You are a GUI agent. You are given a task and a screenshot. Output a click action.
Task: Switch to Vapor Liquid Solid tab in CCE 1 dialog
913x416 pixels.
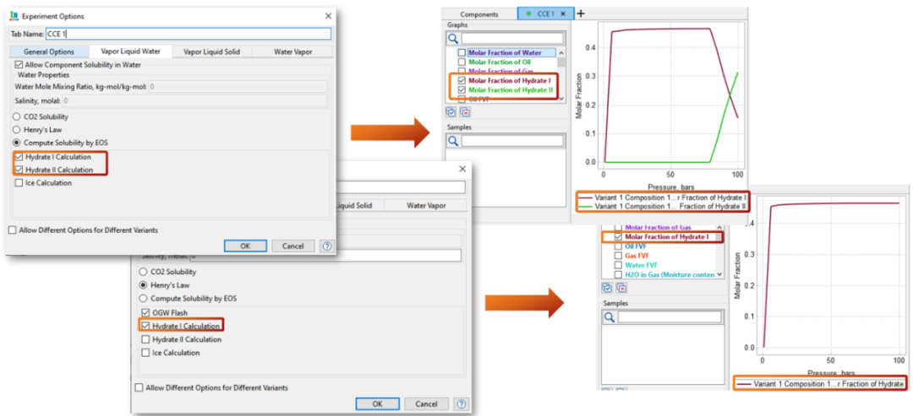tap(212, 51)
